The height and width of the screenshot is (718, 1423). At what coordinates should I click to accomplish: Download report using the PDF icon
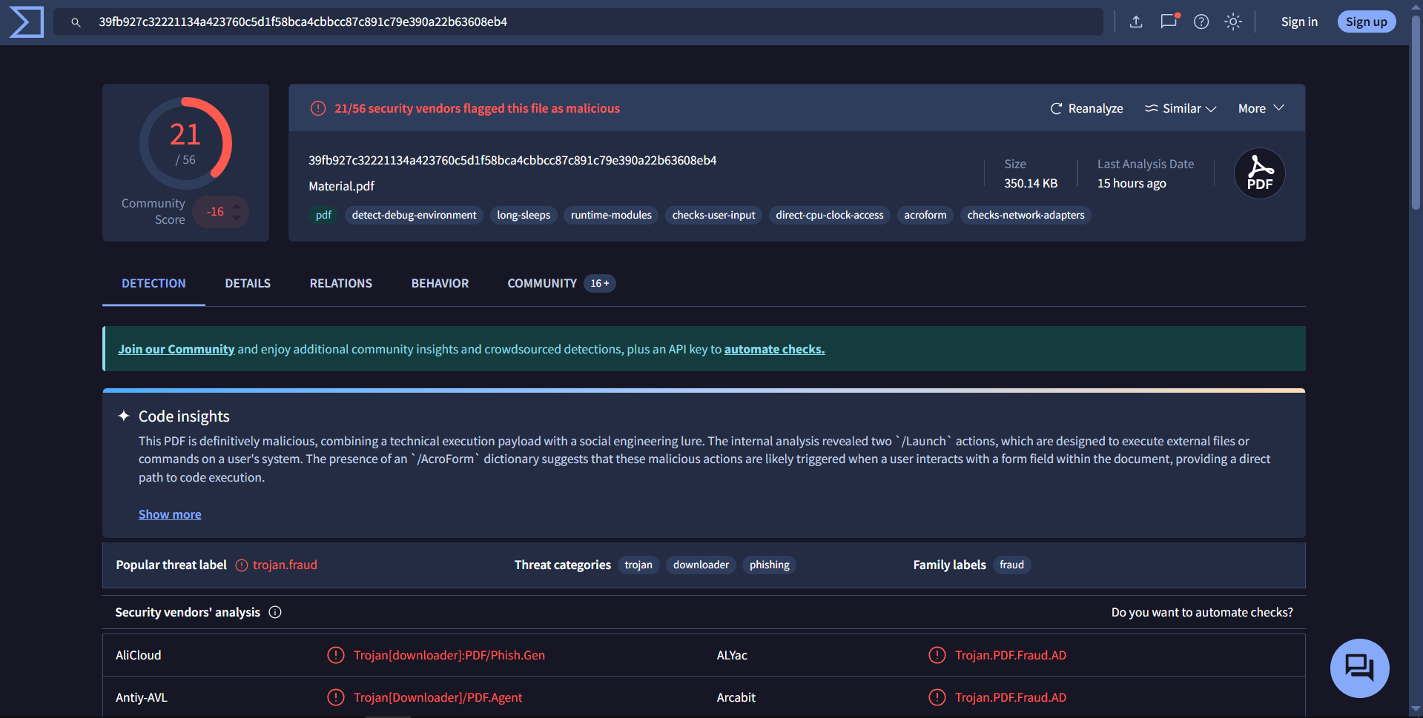click(1258, 173)
